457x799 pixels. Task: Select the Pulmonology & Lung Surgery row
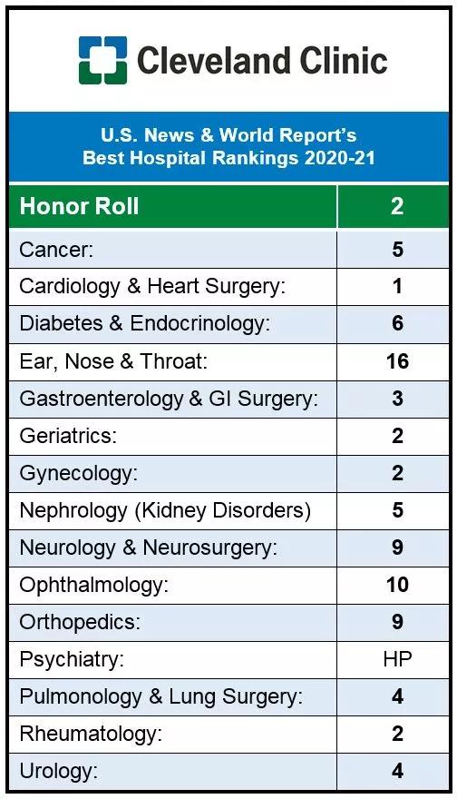click(229, 696)
